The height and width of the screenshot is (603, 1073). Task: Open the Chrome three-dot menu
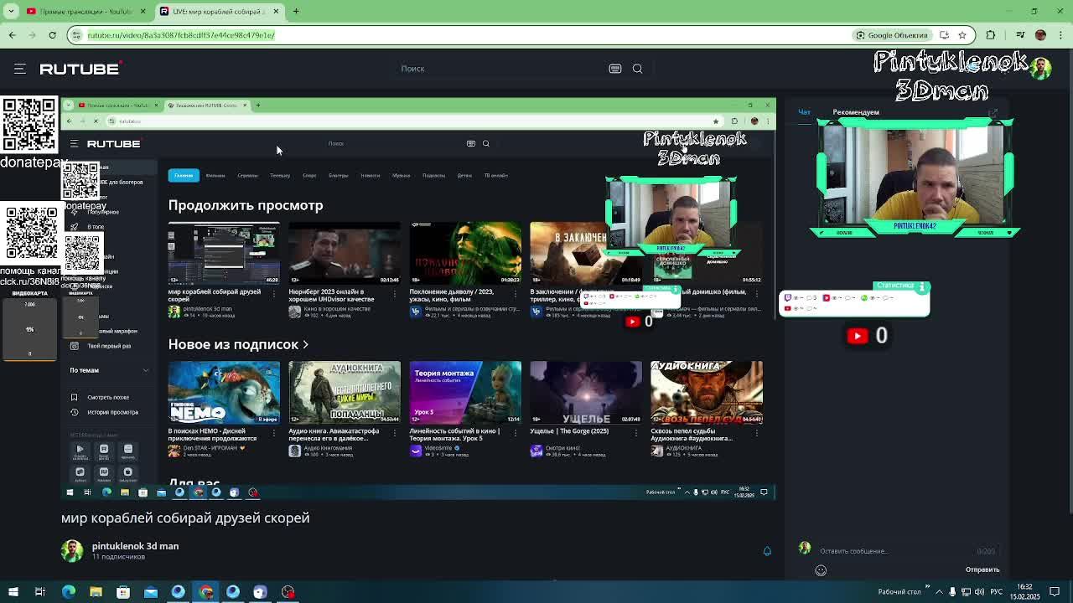[x=1061, y=35]
